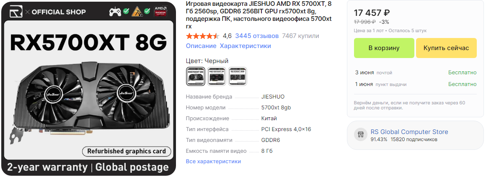Click the R official shop logo
This screenshot has width=486, height=177.
16,12
